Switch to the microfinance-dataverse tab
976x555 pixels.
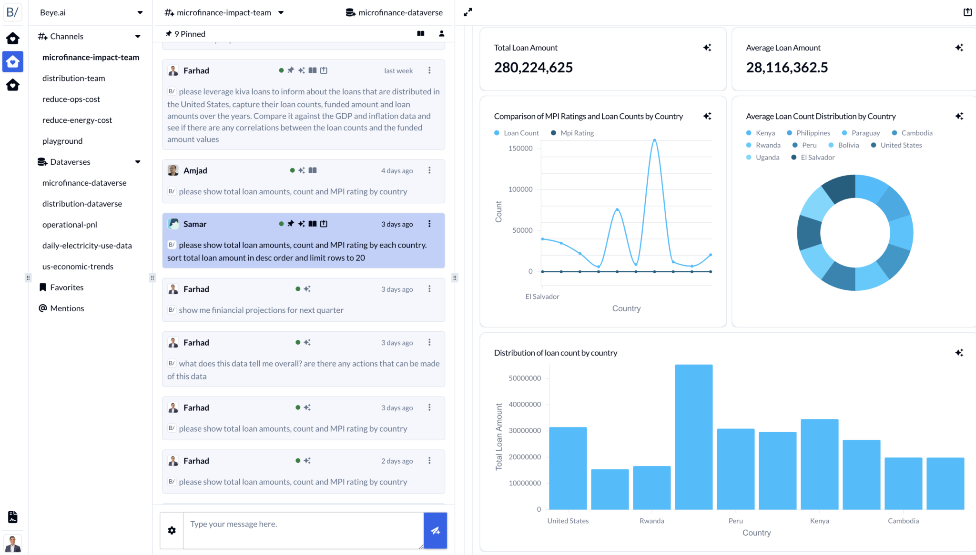[395, 12]
